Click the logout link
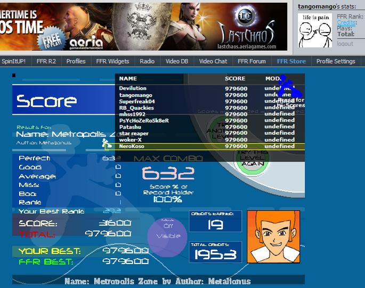The image size is (365, 288). pos(345,44)
